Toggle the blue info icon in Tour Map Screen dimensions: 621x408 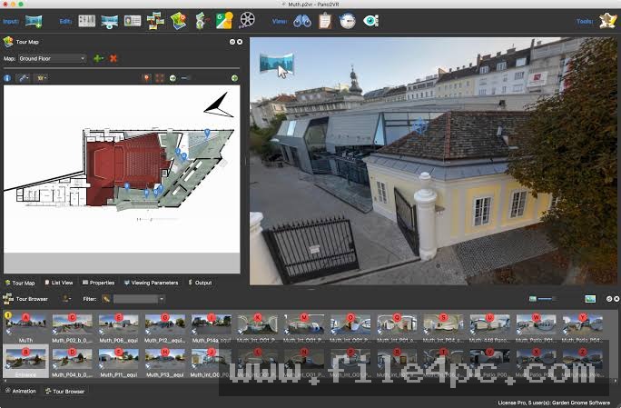7,78
